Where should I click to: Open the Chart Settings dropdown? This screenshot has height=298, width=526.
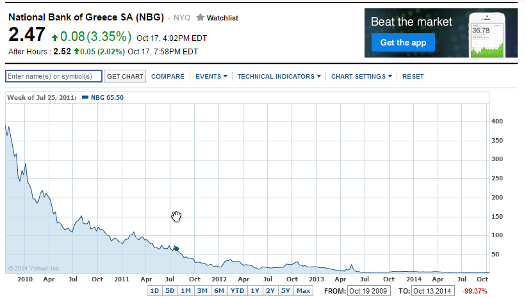pyautogui.click(x=361, y=76)
